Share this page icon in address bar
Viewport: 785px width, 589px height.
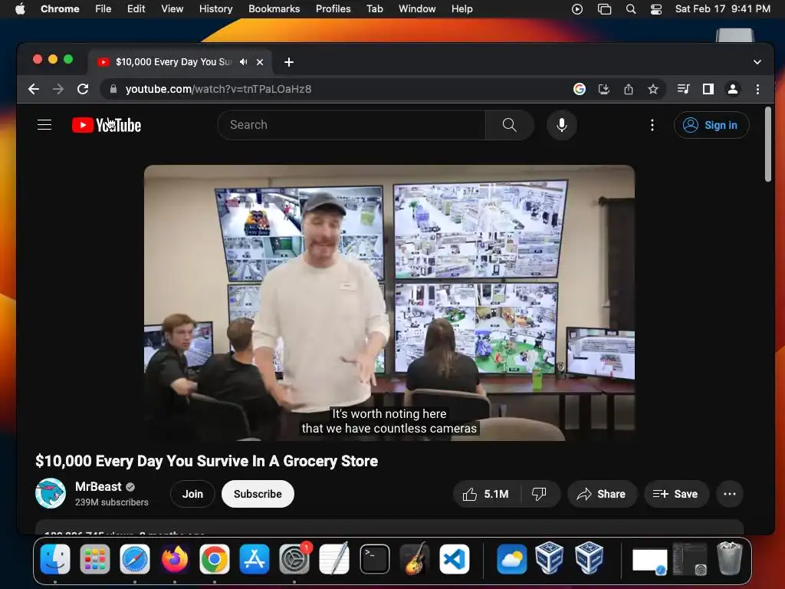coord(629,89)
